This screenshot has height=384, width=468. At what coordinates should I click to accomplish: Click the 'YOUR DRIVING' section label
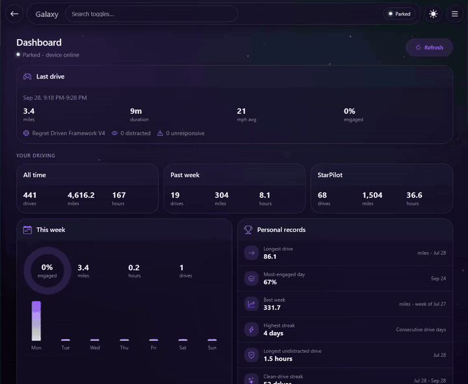coord(36,155)
